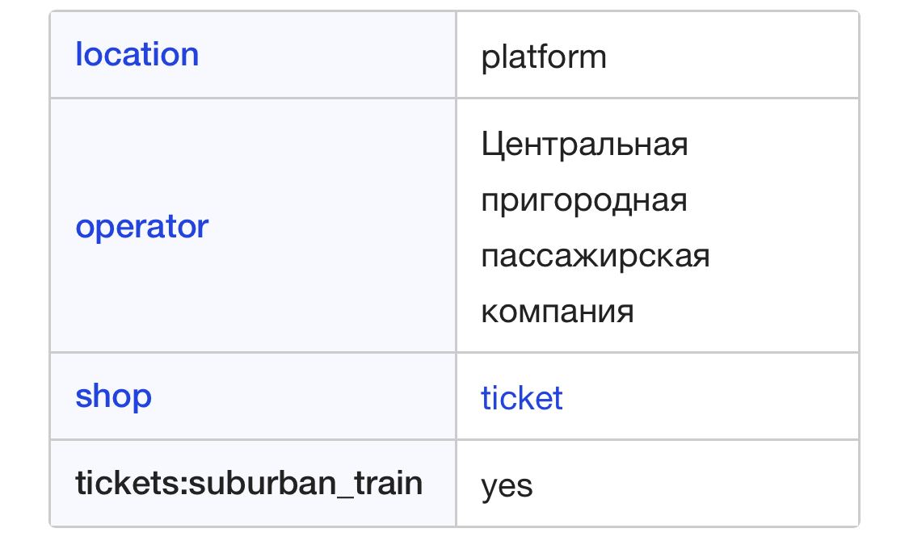Open the ticket value link
This screenshot has width=909, height=541.
pyautogui.click(x=522, y=398)
